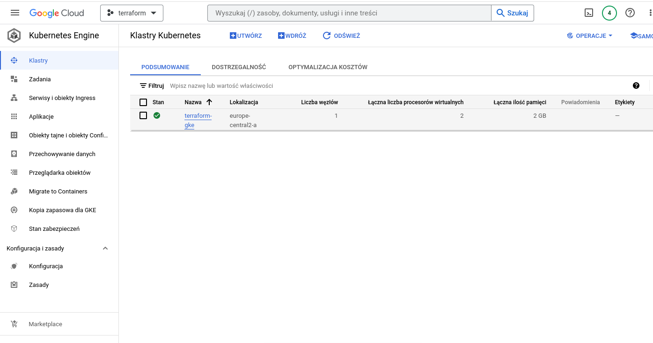Check the select-all clusters checkbox

(143, 102)
